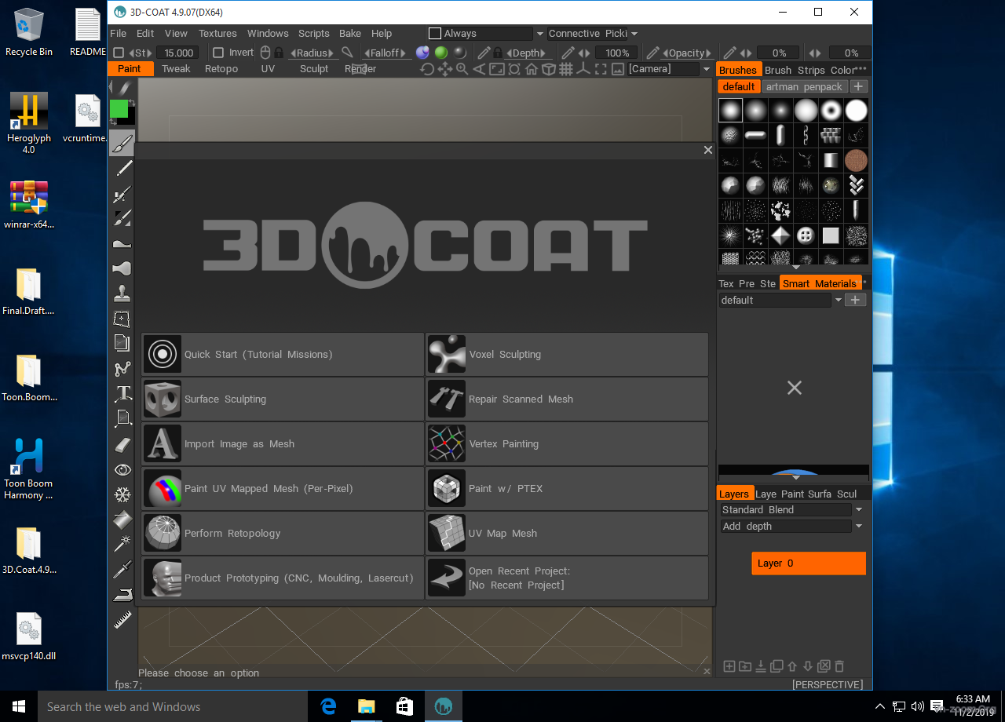Screen dimensions: 1005x722
Task: Select the Color picker eyedropper tool
Action: coord(122,570)
